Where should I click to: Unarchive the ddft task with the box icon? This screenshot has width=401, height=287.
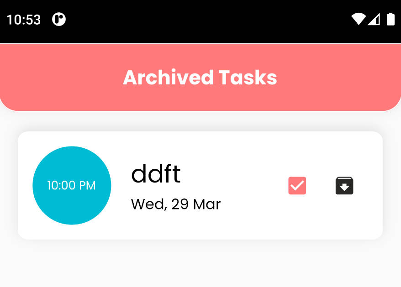pyautogui.click(x=344, y=186)
